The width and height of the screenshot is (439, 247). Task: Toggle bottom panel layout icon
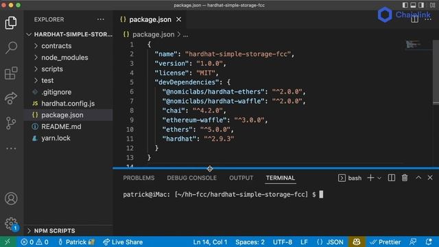click(x=413, y=5)
